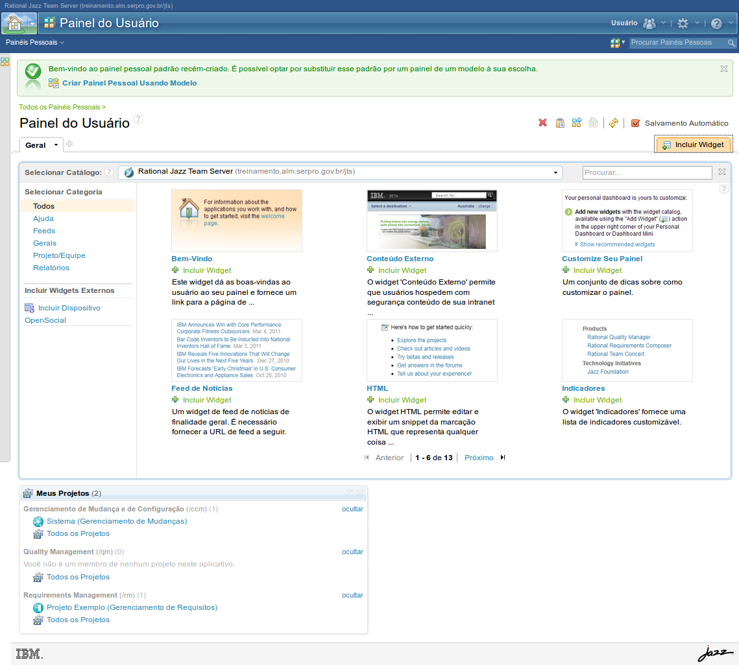Add the Indicadores widget via its plus icon

tap(566, 399)
